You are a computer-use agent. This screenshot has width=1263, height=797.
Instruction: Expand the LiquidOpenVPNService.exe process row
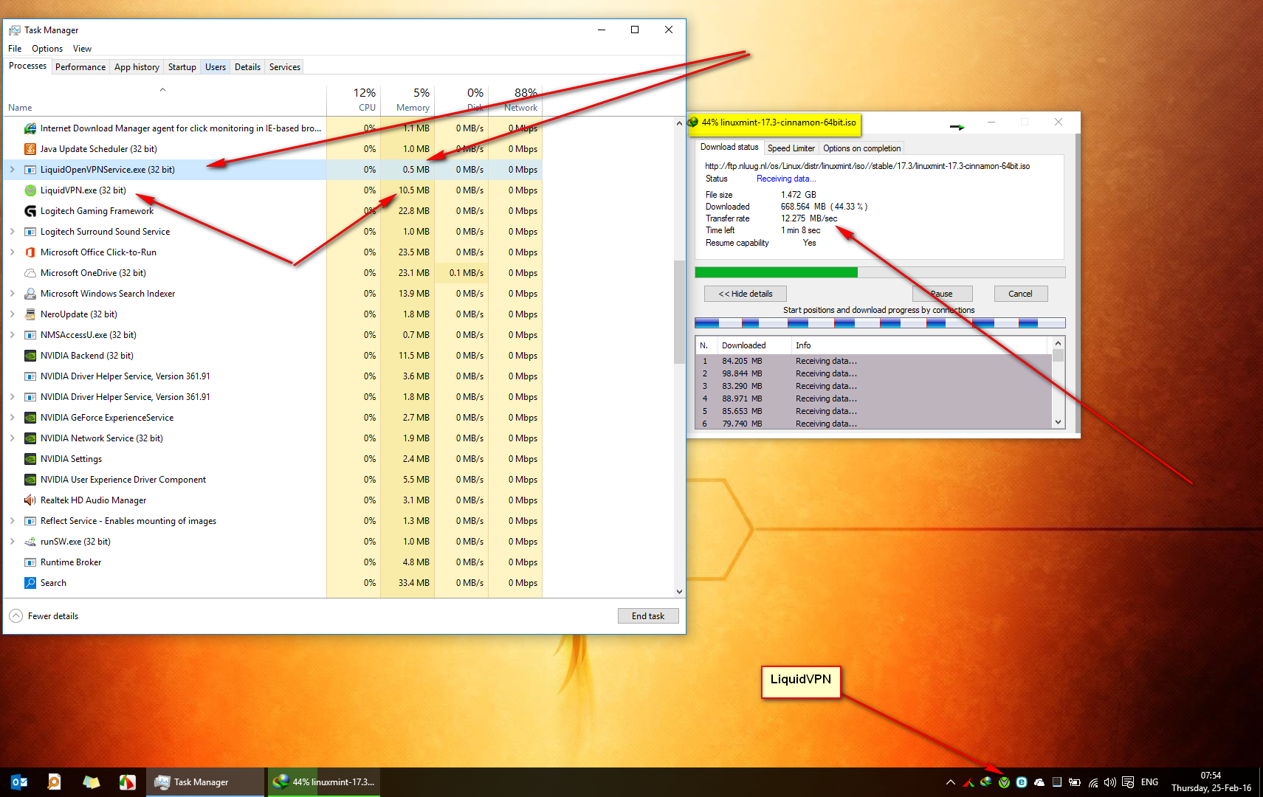point(13,170)
